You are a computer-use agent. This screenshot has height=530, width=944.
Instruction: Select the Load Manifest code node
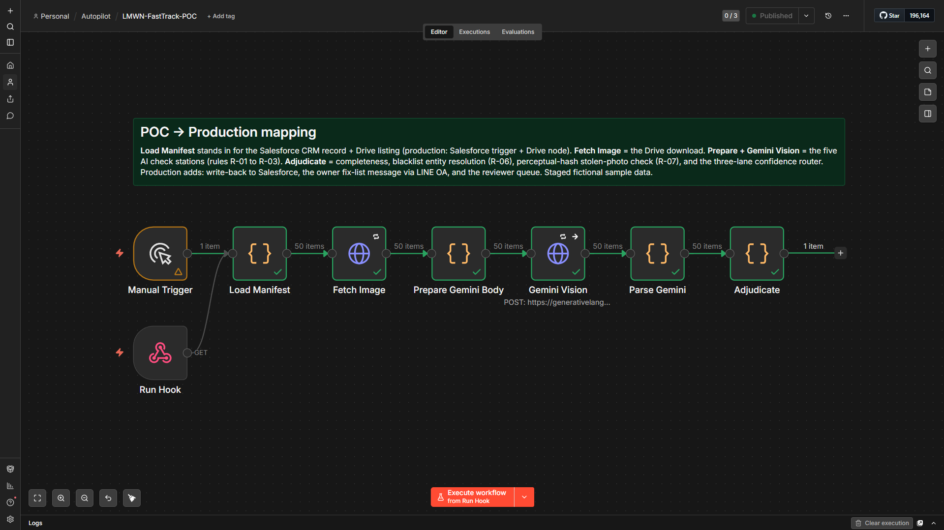coord(260,254)
